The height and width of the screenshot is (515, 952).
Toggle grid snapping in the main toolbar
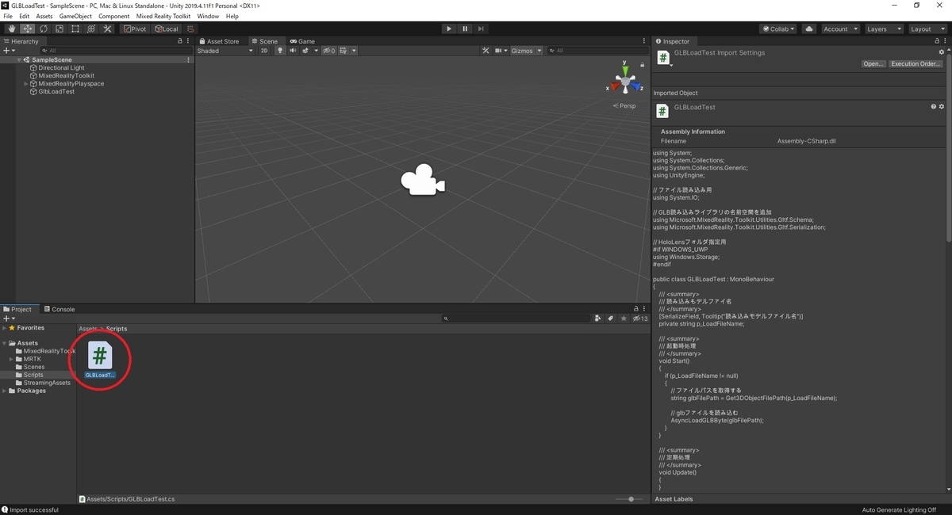coord(190,29)
